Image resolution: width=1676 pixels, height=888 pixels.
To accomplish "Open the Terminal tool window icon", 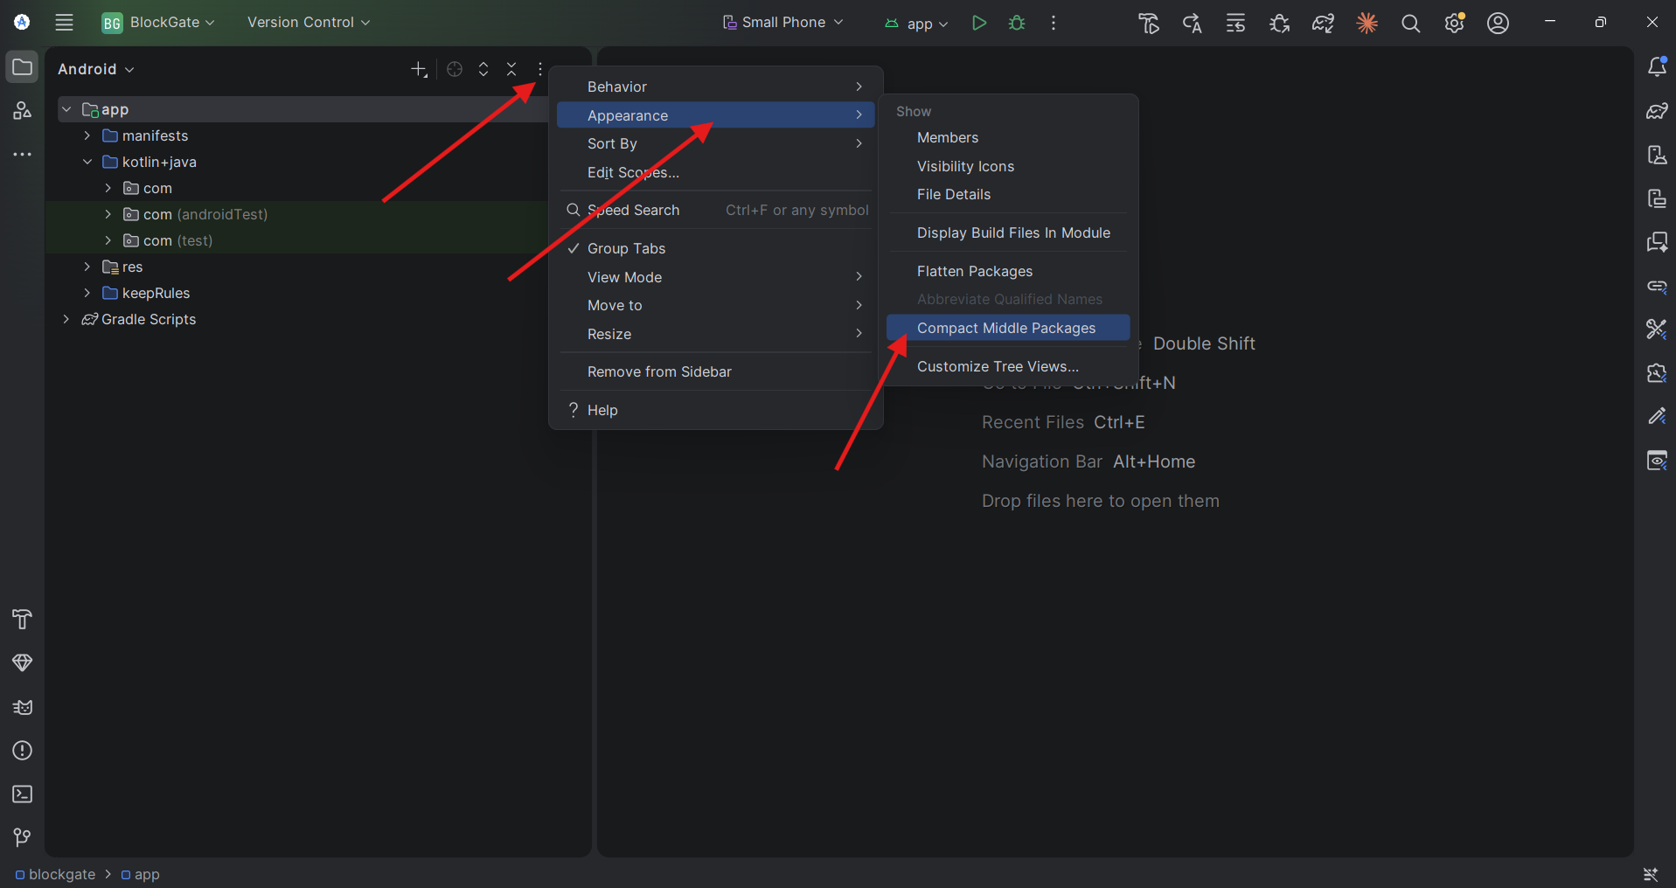I will pos(22,794).
